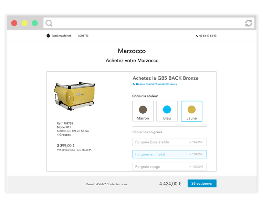Click the red window dot
The height and width of the screenshot is (206, 263).
tap(14, 23)
